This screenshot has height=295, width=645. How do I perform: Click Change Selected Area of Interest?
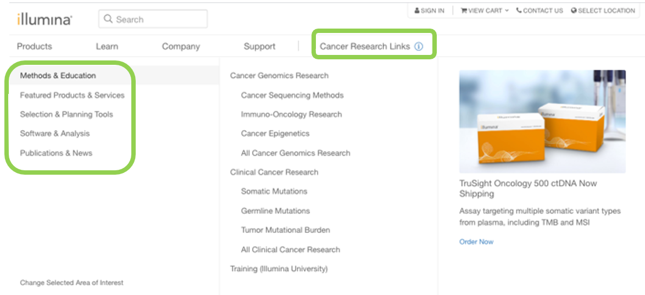point(71,283)
